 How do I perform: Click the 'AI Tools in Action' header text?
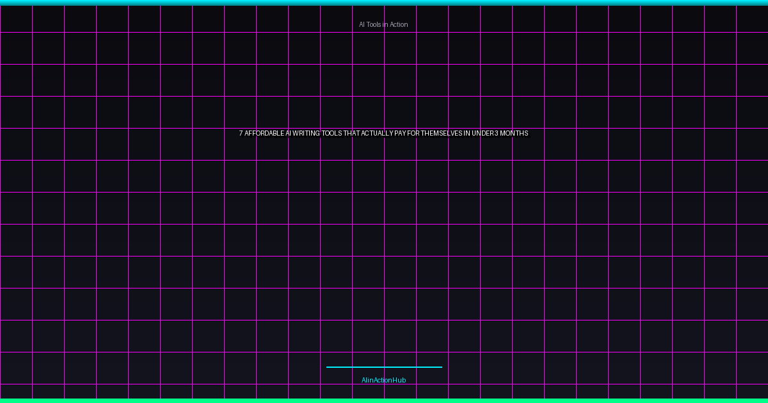pos(383,24)
